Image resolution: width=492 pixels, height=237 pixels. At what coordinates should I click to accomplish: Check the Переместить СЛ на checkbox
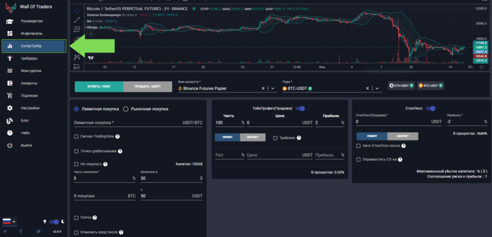(x=358, y=160)
